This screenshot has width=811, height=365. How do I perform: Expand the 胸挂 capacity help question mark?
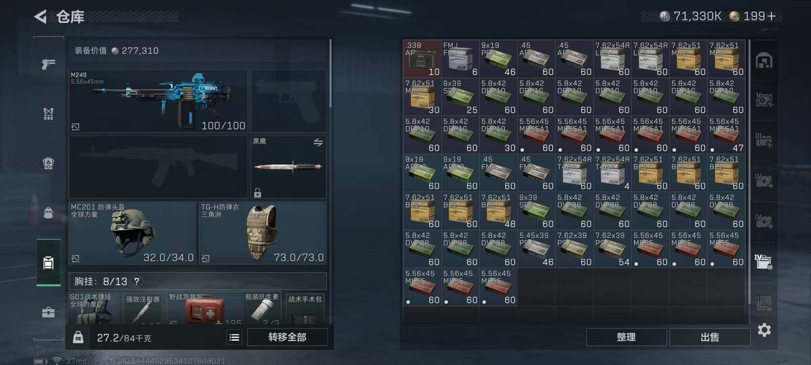click(x=137, y=281)
